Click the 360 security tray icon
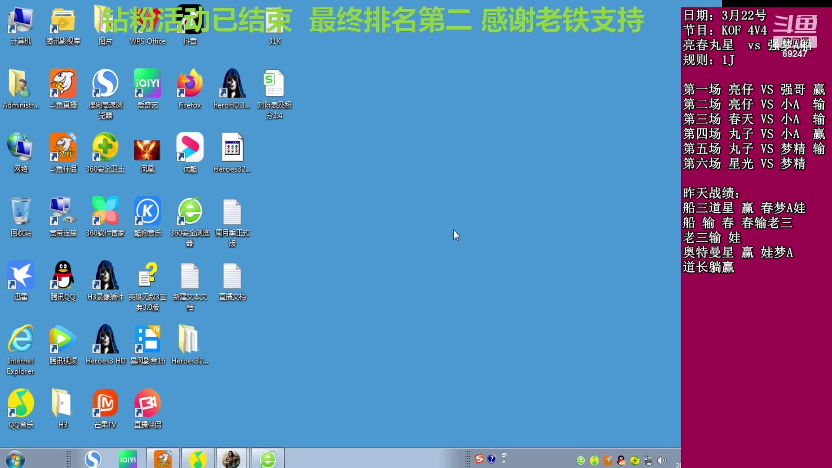 635,461
